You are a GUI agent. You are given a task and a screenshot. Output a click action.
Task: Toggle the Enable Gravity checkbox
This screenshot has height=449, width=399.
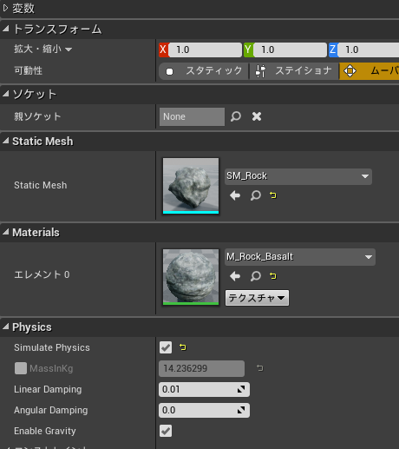[x=166, y=431]
